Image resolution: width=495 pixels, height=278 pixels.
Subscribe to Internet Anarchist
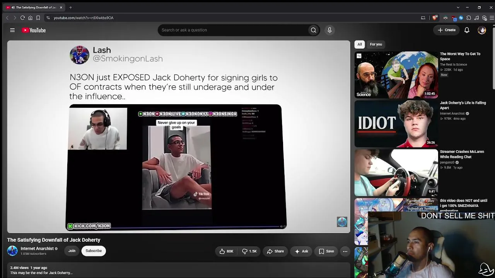(94, 251)
